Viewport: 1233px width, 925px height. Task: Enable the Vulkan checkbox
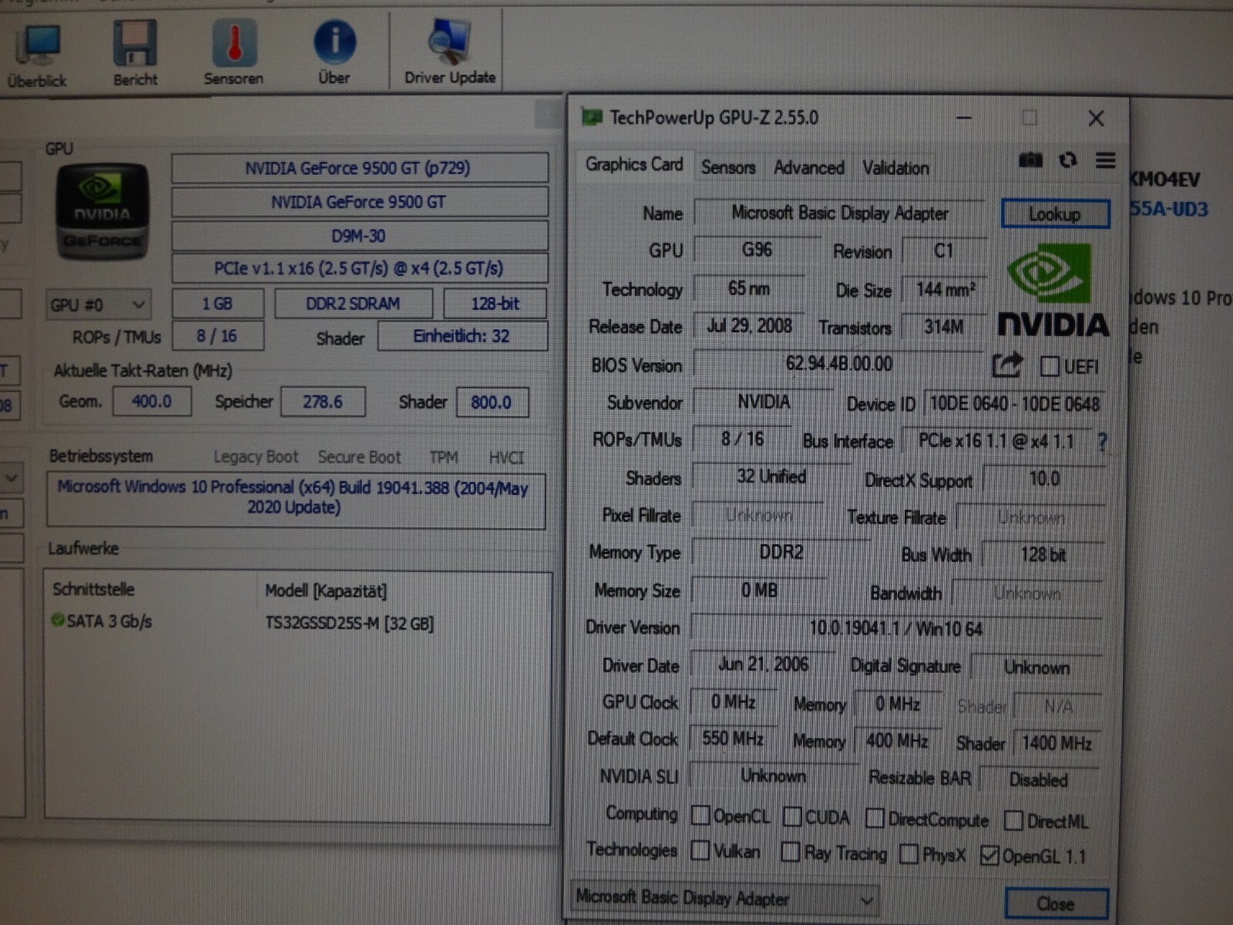click(x=700, y=850)
